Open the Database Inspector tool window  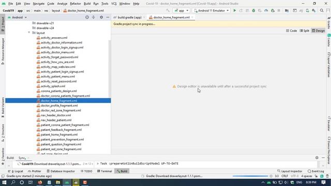tap(61, 171)
